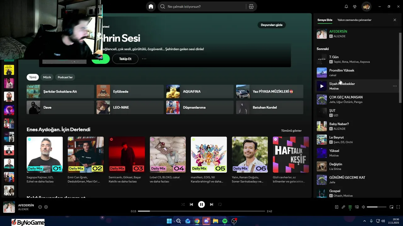Close the queue panel with X
403x226 pixels.
point(395,20)
